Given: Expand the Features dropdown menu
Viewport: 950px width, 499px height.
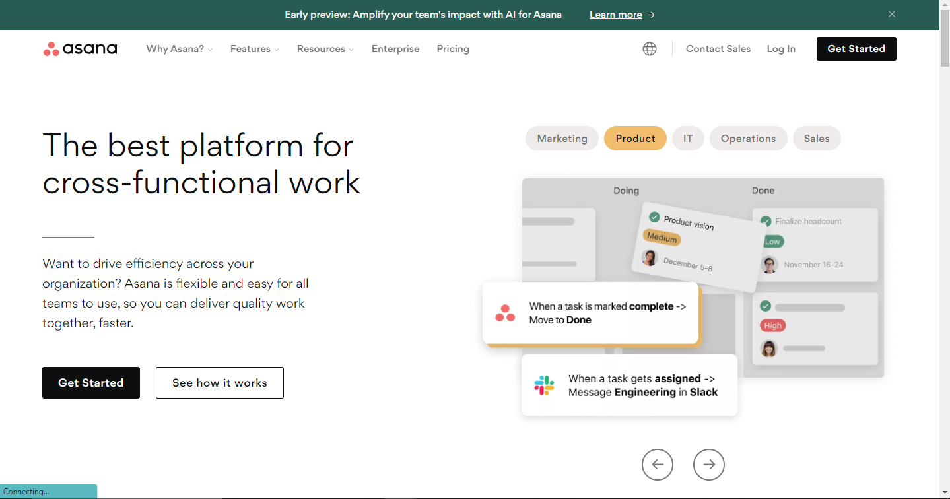Looking at the screenshot, I should tap(255, 49).
